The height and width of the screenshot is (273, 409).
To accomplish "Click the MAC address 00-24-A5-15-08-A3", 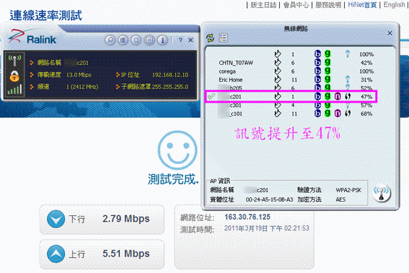I will [x=269, y=200].
